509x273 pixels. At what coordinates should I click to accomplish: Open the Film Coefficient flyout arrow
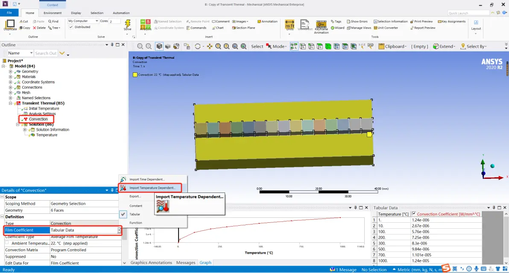(x=119, y=230)
